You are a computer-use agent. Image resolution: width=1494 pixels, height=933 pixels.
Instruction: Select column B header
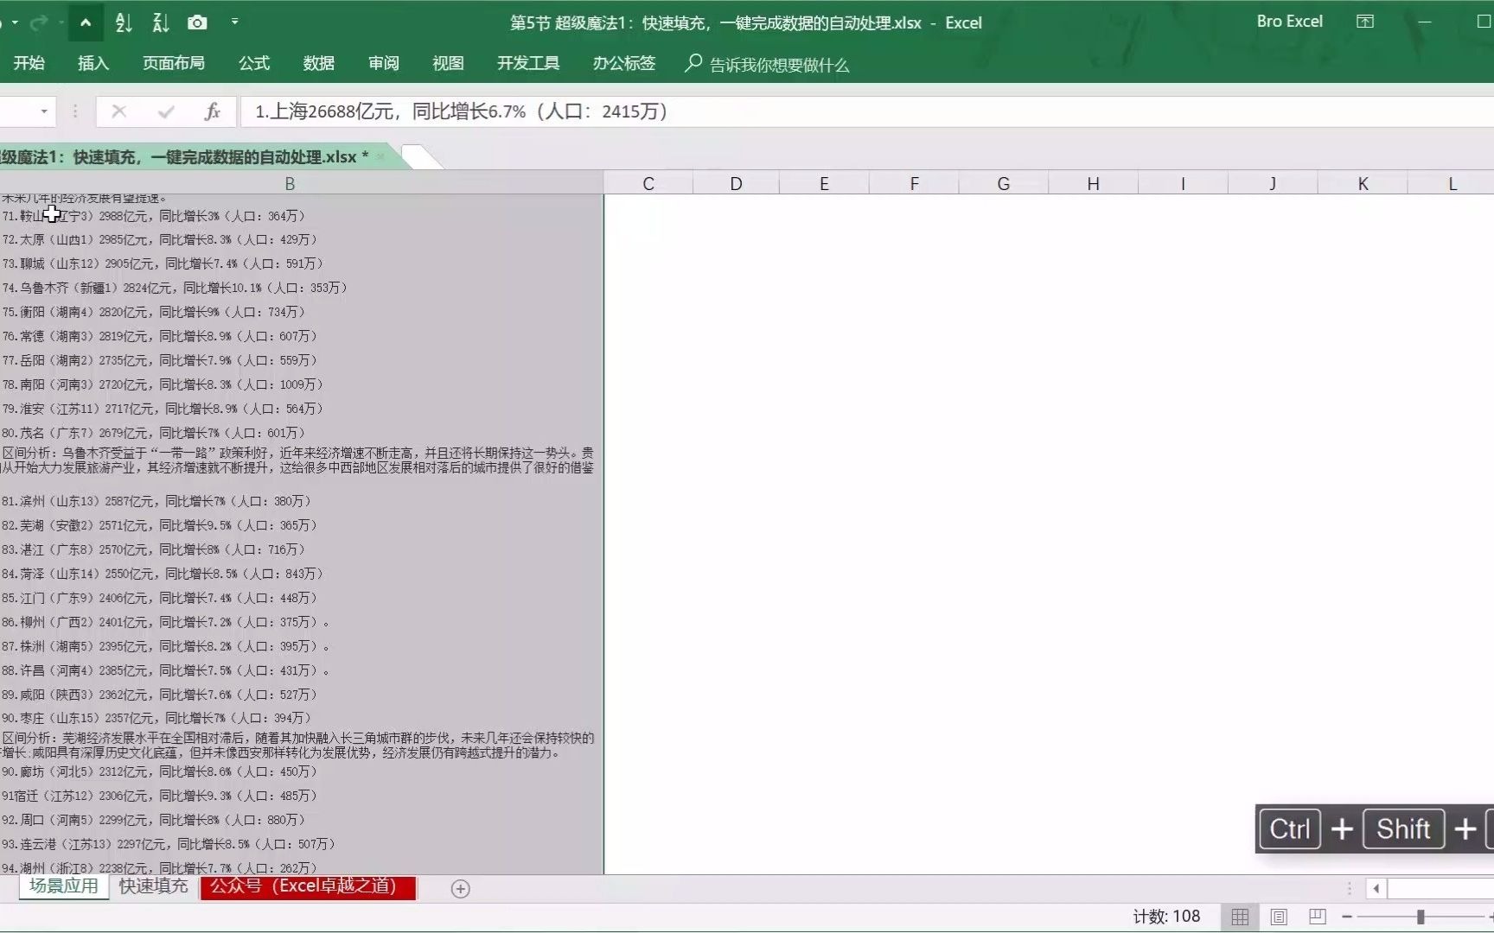[290, 183]
